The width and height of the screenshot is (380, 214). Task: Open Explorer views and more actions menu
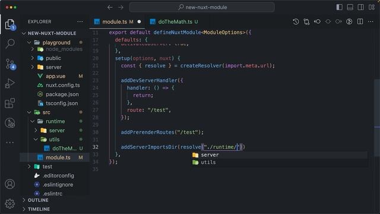(x=80, y=21)
